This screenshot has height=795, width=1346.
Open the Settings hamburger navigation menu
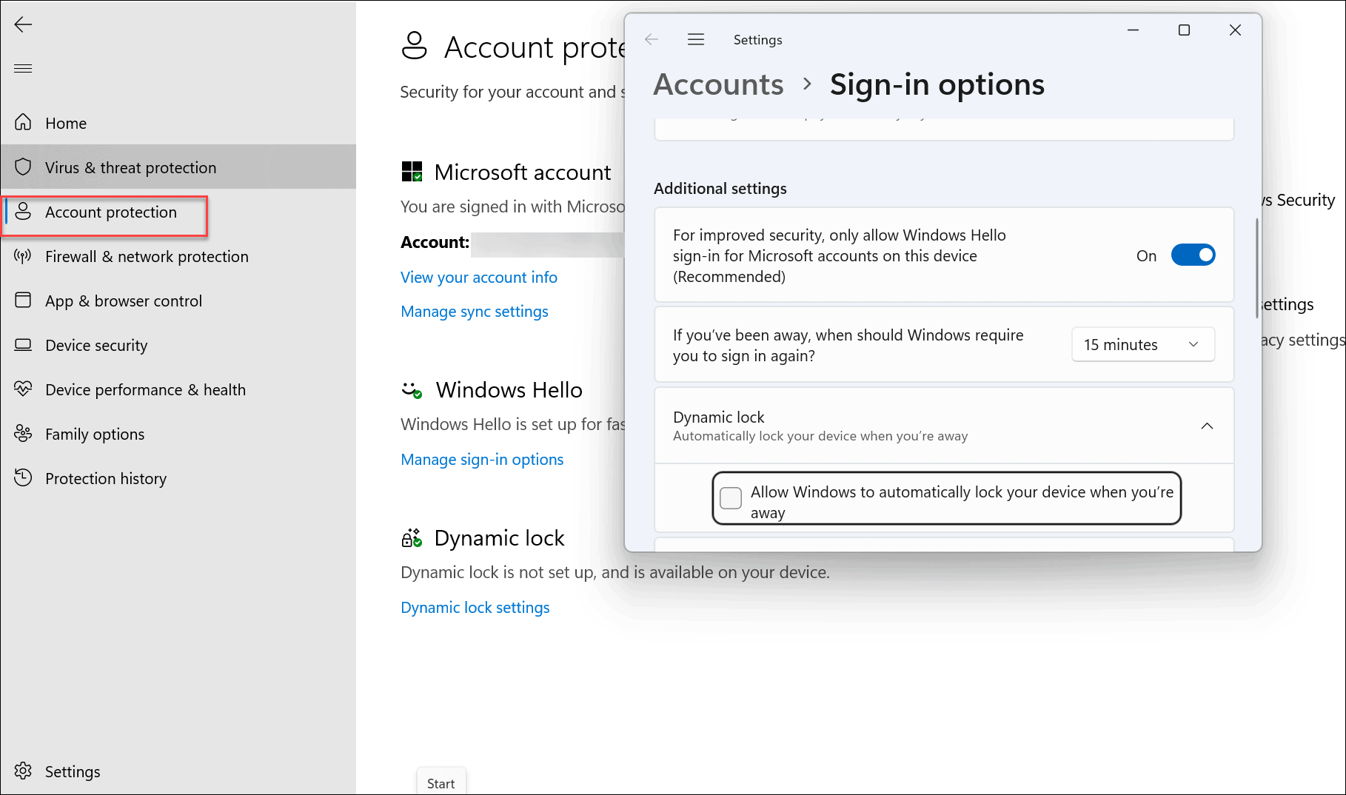coord(695,39)
